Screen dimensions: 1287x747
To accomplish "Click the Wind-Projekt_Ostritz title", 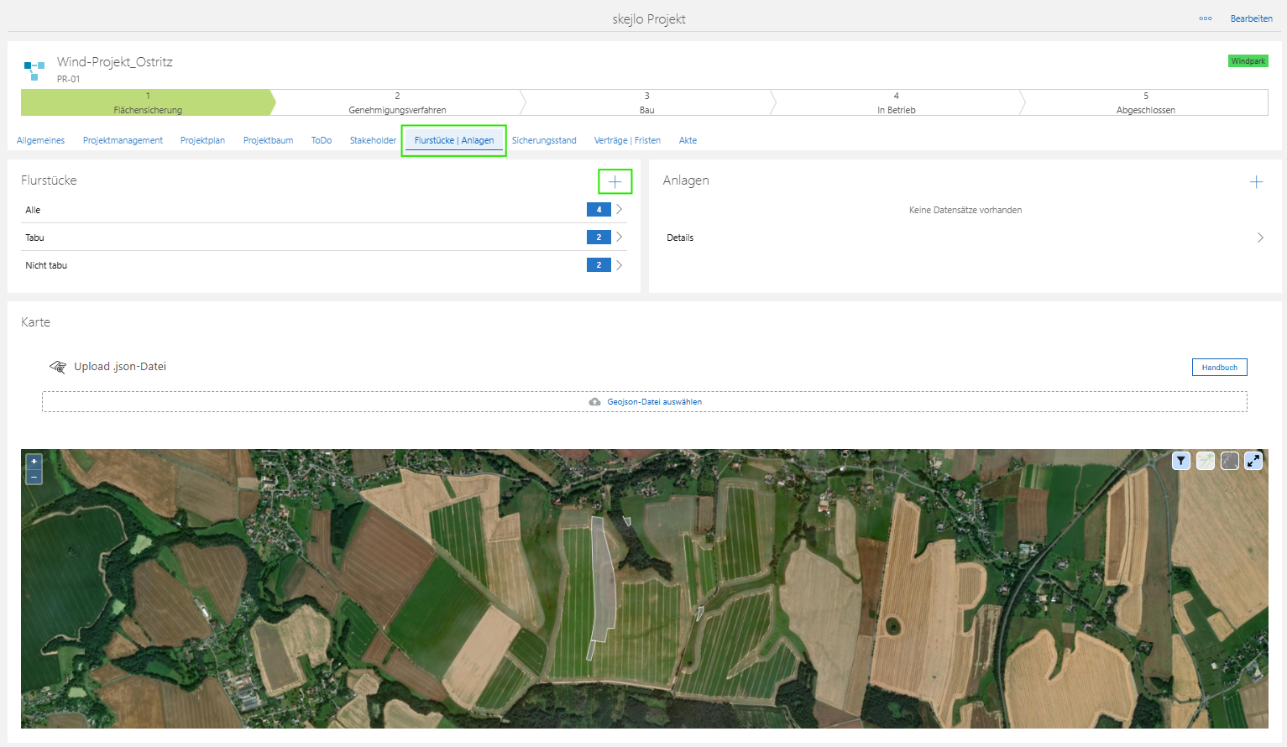I will pyautogui.click(x=115, y=62).
